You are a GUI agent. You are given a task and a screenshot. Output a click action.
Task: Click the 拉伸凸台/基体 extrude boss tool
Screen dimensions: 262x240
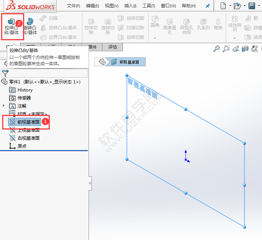pos(12,26)
